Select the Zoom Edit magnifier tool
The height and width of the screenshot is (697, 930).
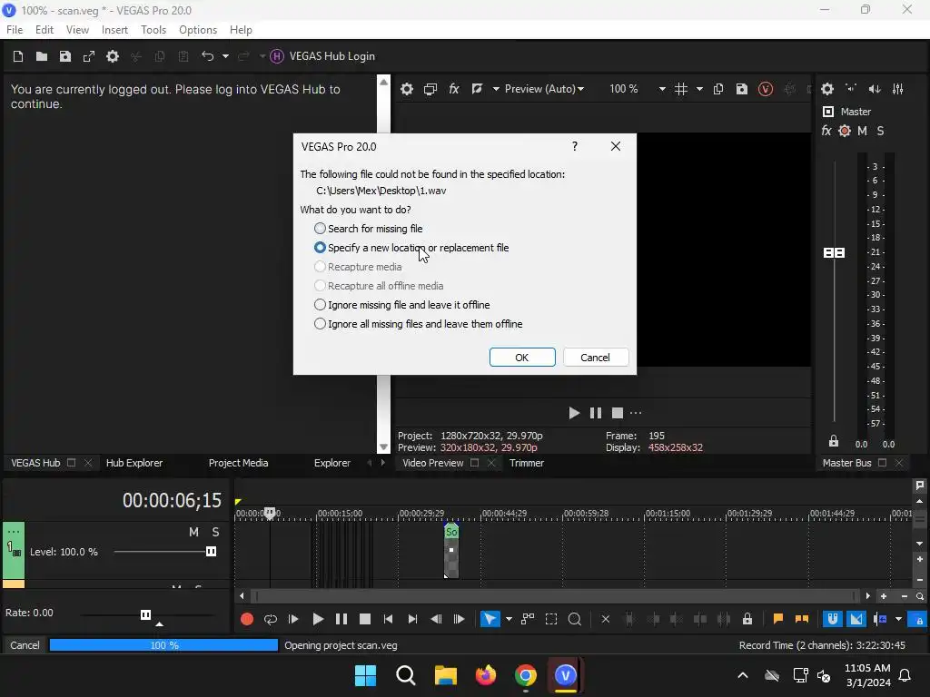575,619
